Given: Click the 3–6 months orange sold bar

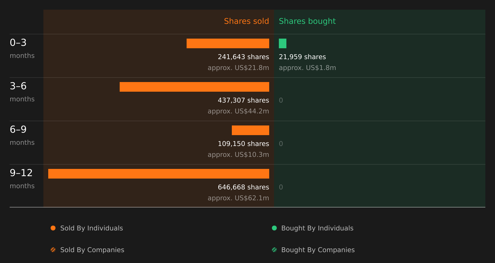Looking at the screenshot, I should [194, 87].
